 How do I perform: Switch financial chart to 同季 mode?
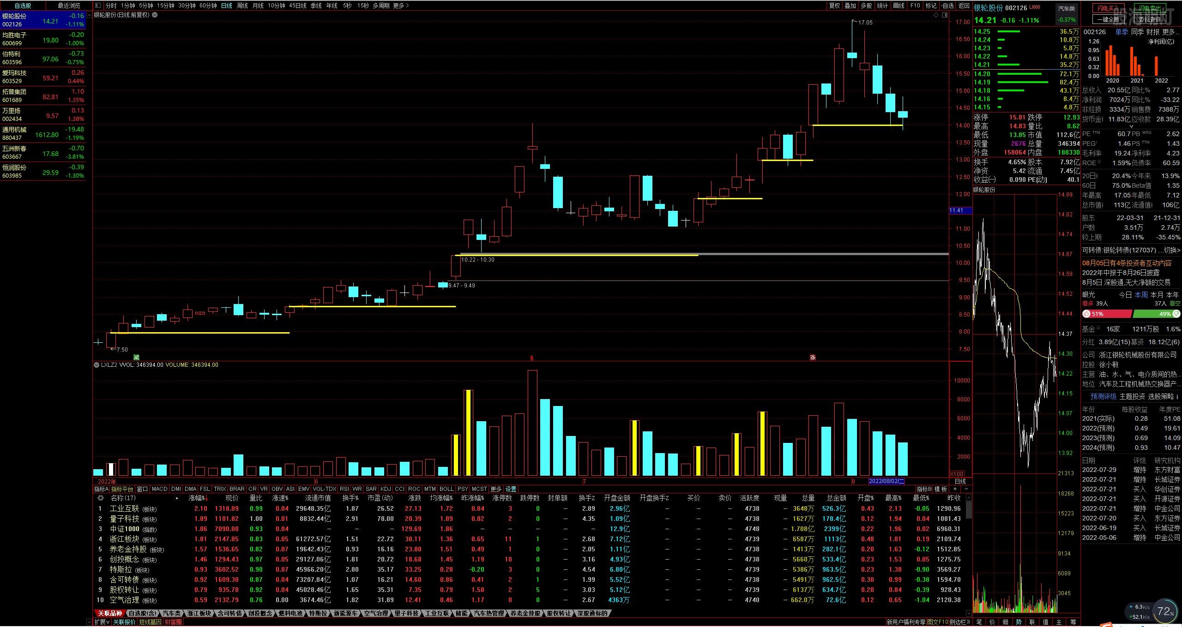pos(1137,32)
